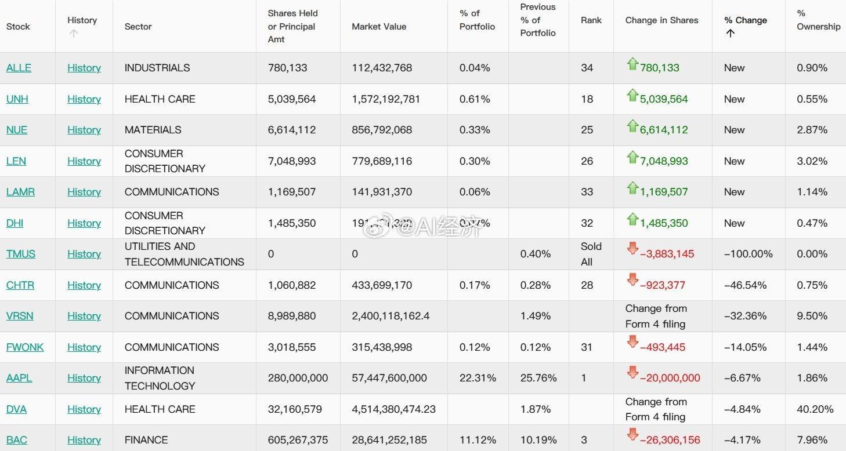Select the 28,641,252,185 market value cell
This screenshot has height=451, width=846.
pos(389,440)
